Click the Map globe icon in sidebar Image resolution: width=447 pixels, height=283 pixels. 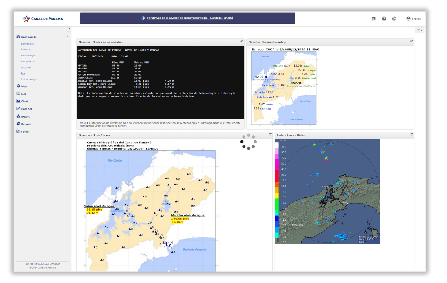(18, 86)
